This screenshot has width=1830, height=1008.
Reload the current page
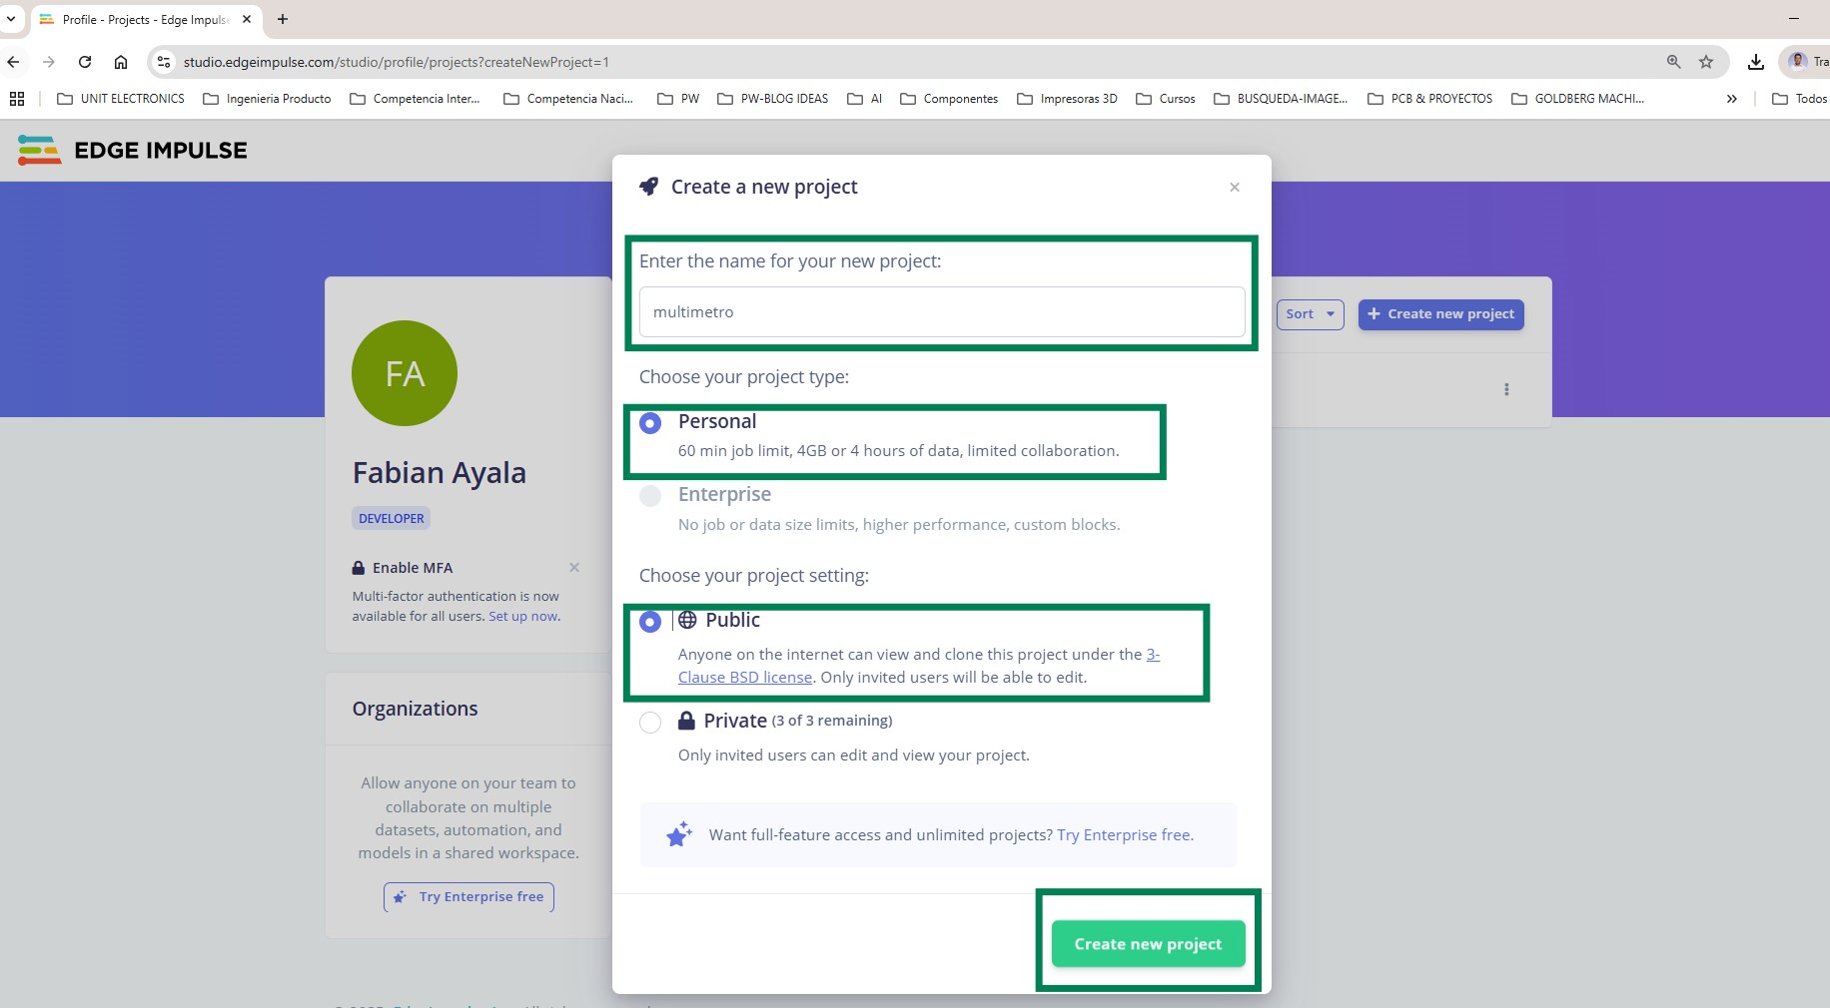click(x=85, y=62)
